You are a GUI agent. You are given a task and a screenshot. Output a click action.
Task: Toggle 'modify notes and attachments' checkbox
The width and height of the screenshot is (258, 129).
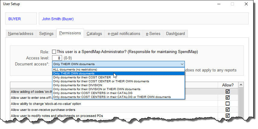pyautogui.click(x=227, y=115)
